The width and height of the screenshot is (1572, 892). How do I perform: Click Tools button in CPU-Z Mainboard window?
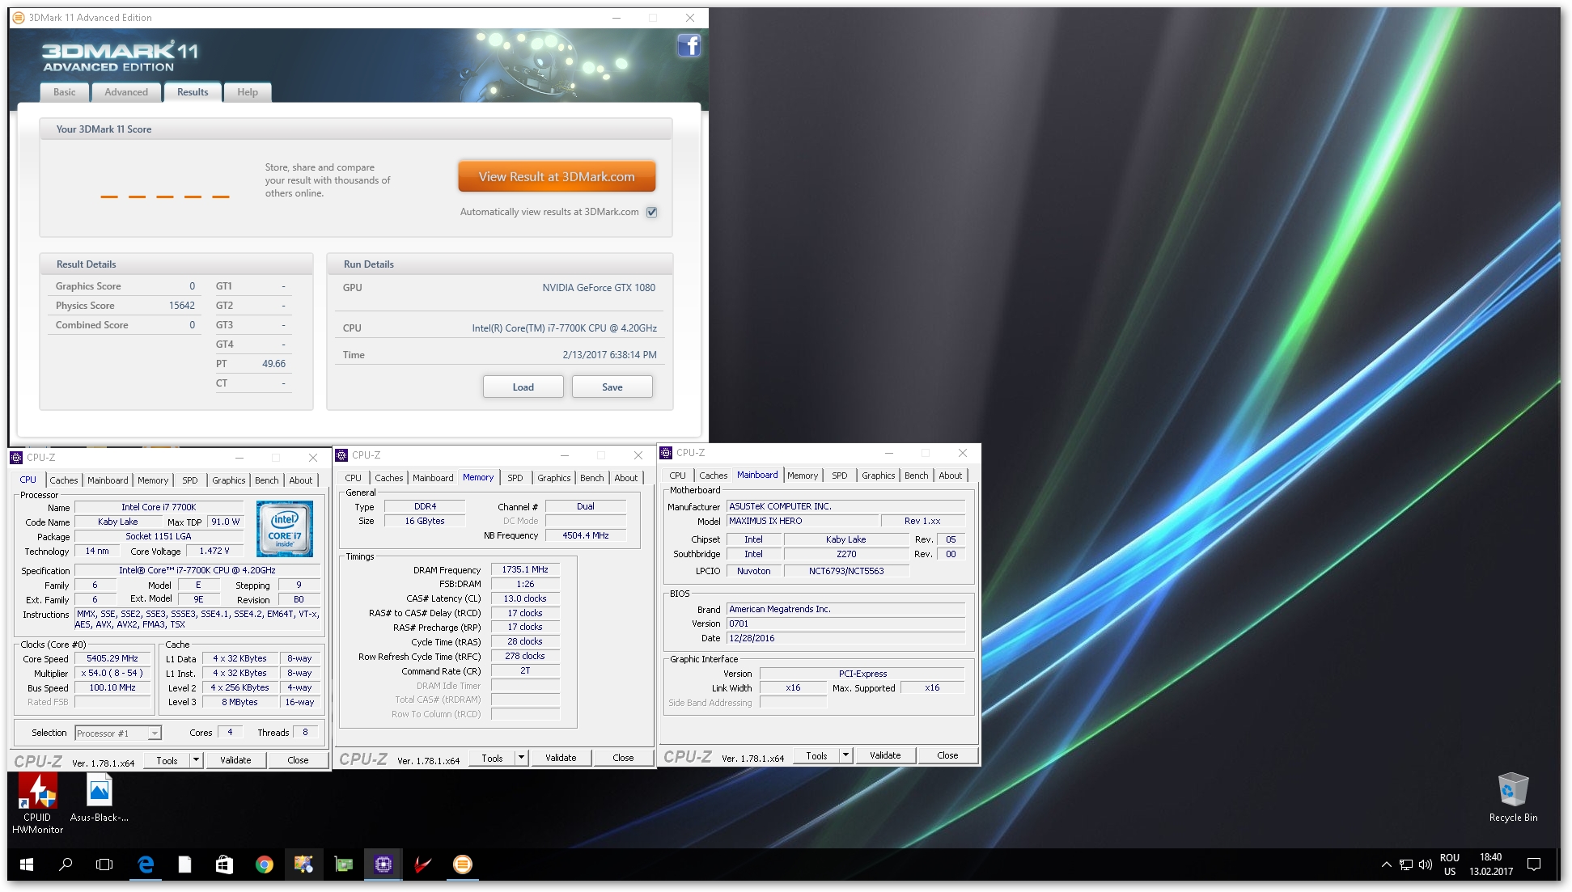point(816,755)
